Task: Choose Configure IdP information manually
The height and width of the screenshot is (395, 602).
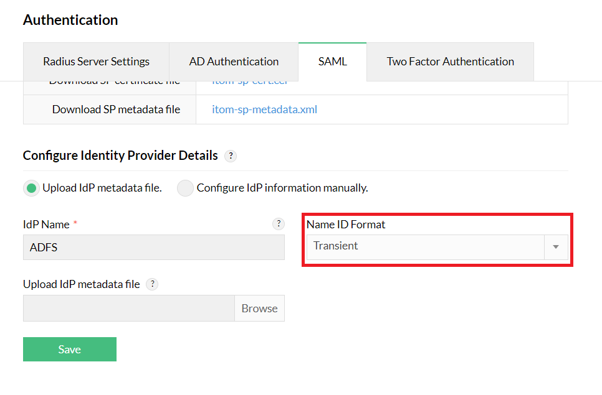Action: coord(185,188)
